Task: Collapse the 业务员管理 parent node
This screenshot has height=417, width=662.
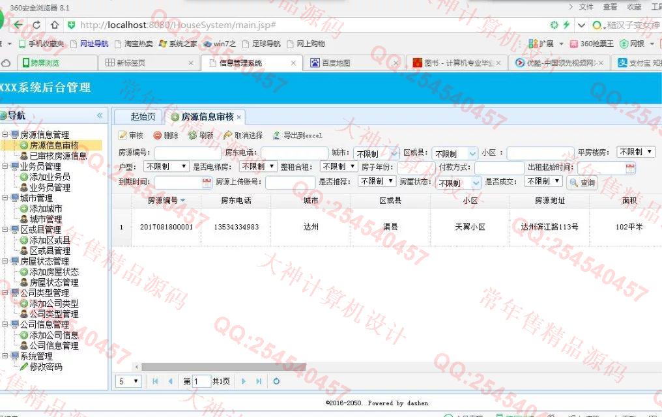Action: [5, 166]
